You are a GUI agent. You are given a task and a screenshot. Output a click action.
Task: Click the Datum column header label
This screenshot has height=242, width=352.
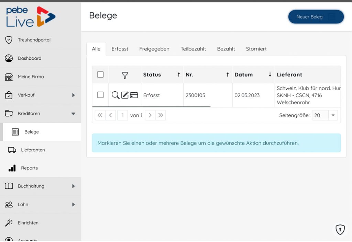point(244,74)
